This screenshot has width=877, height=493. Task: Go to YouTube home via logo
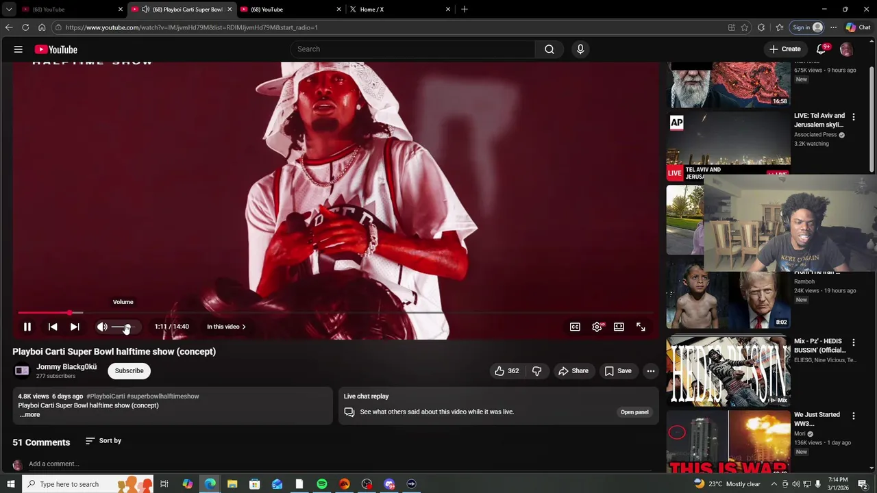coord(56,49)
